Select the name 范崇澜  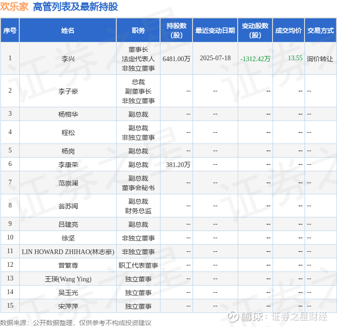tap(68, 183)
